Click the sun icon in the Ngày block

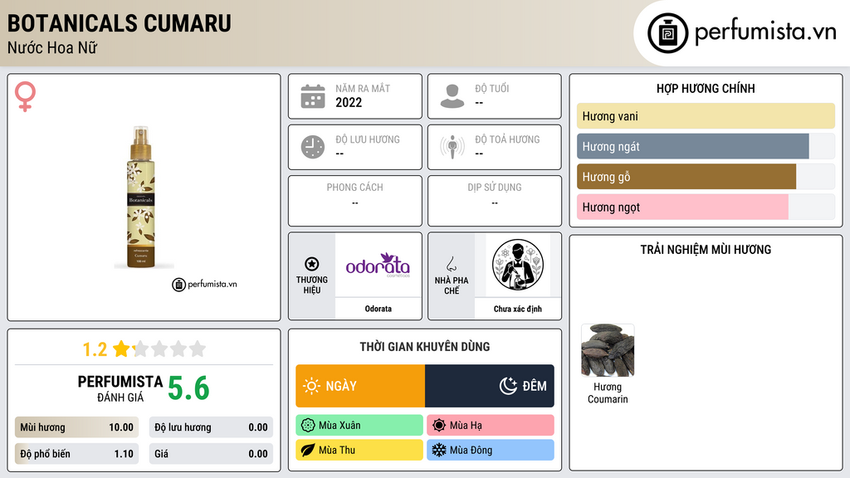(x=311, y=386)
